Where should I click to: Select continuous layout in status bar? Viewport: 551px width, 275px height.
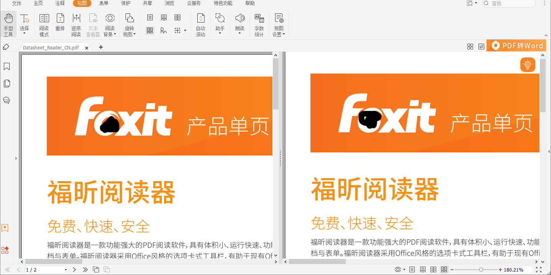click(x=423, y=270)
